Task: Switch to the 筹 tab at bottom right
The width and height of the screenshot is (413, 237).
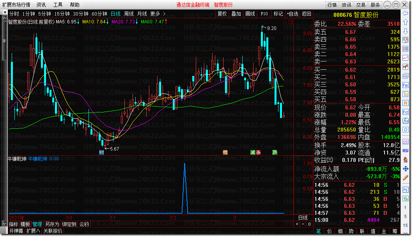Action: click(x=395, y=231)
